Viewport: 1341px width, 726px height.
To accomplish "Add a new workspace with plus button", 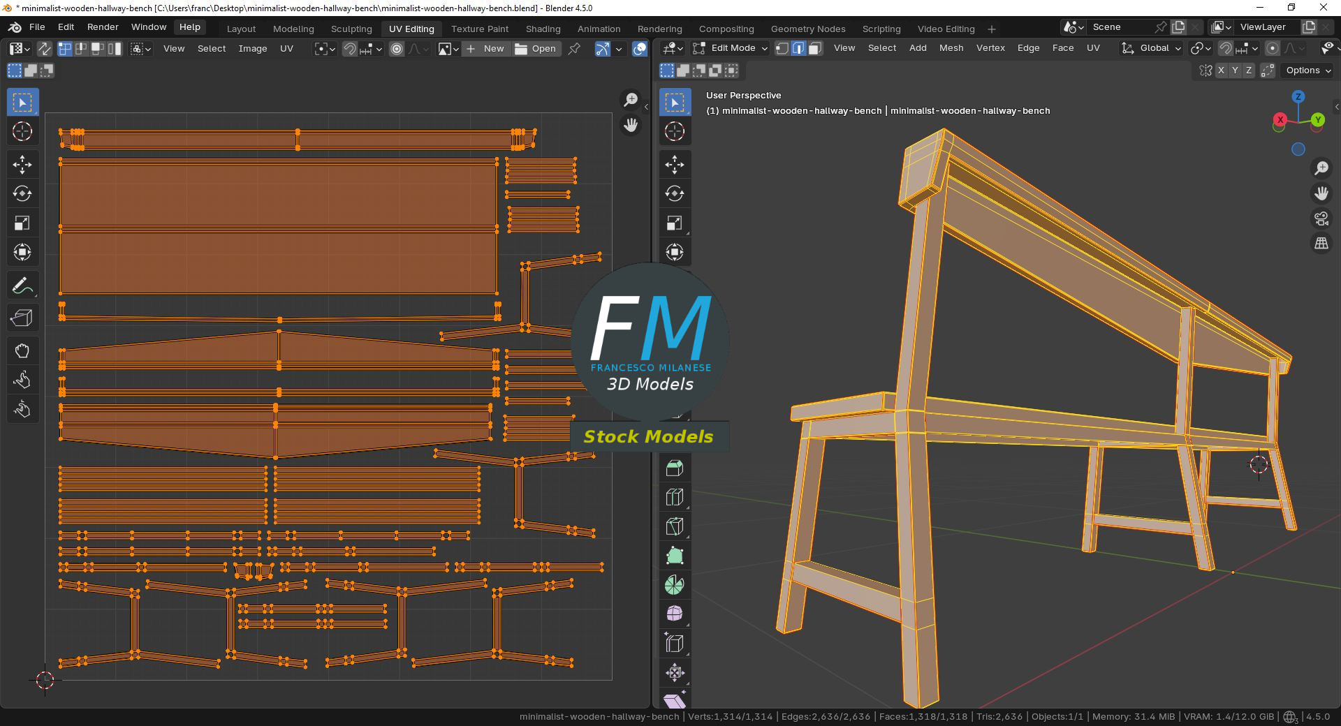I will 991,29.
